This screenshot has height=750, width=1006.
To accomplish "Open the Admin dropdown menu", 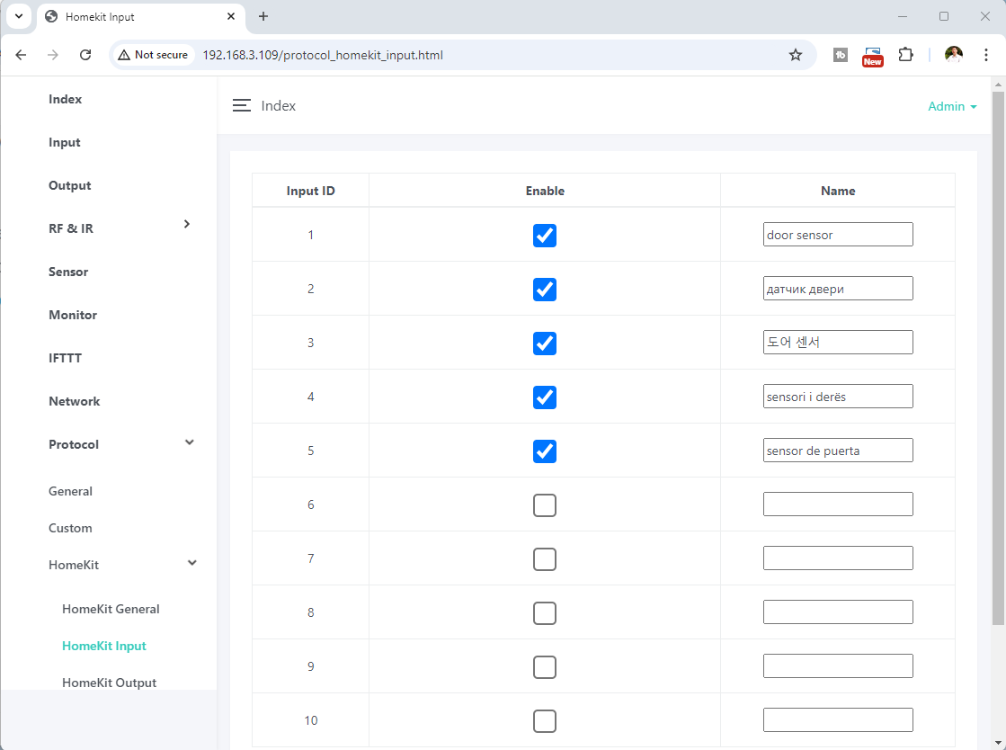I will pos(952,106).
